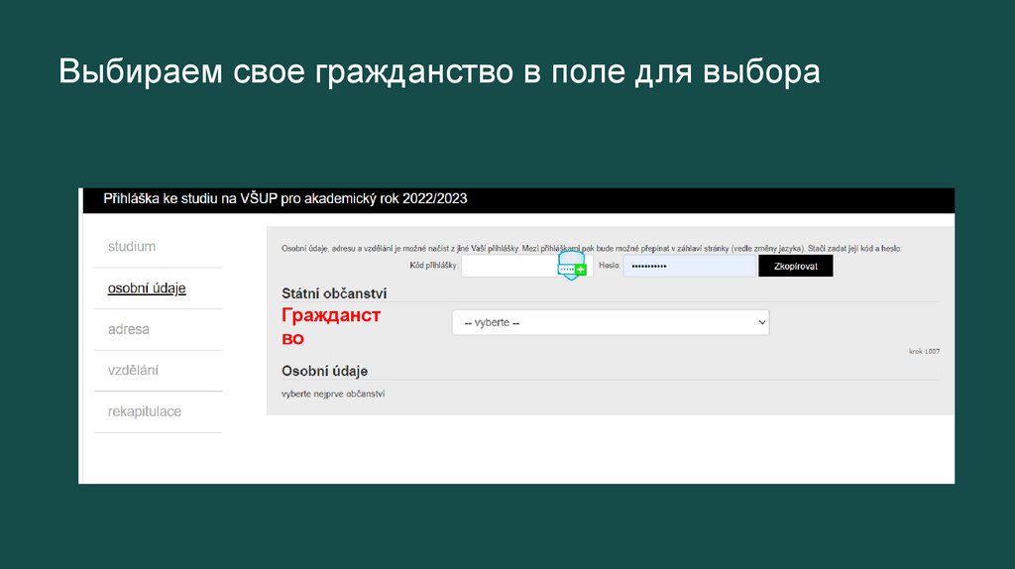Screen dimensions: 1015x569
Task: Click the slide title 'Выбираем свое гражданство'
Action: pos(439,71)
